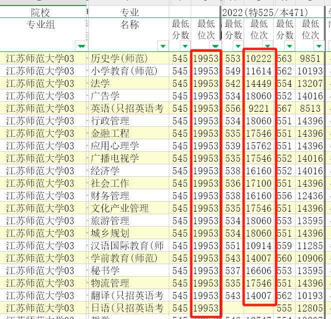Select the 物流管理 major cell
The width and height of the screenshot is (331, 319).
(129, 283)
